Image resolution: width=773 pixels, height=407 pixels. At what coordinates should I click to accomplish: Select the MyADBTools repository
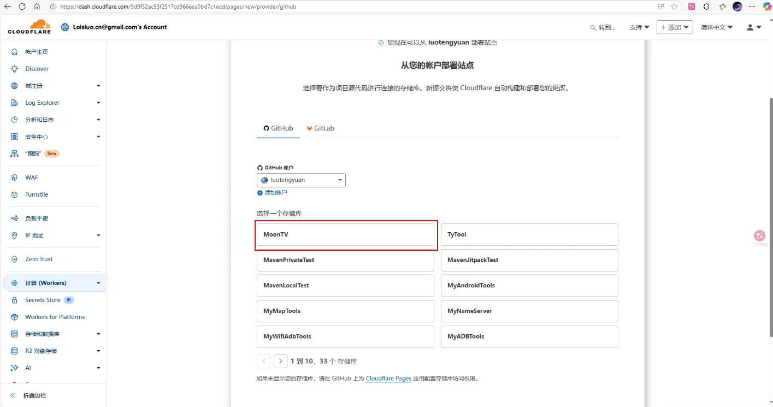coord(529,337)
